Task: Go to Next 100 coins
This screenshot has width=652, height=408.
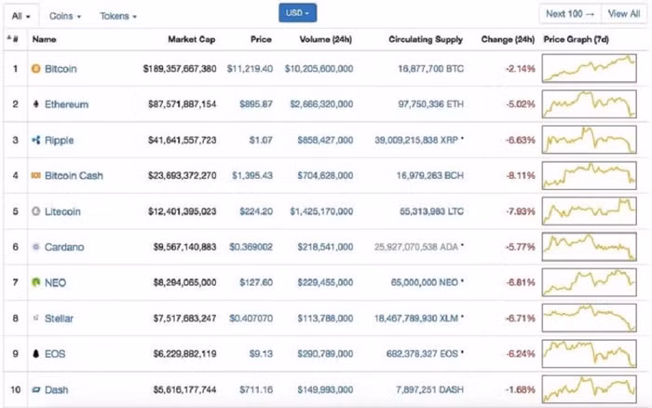Action: click(569, 14)
